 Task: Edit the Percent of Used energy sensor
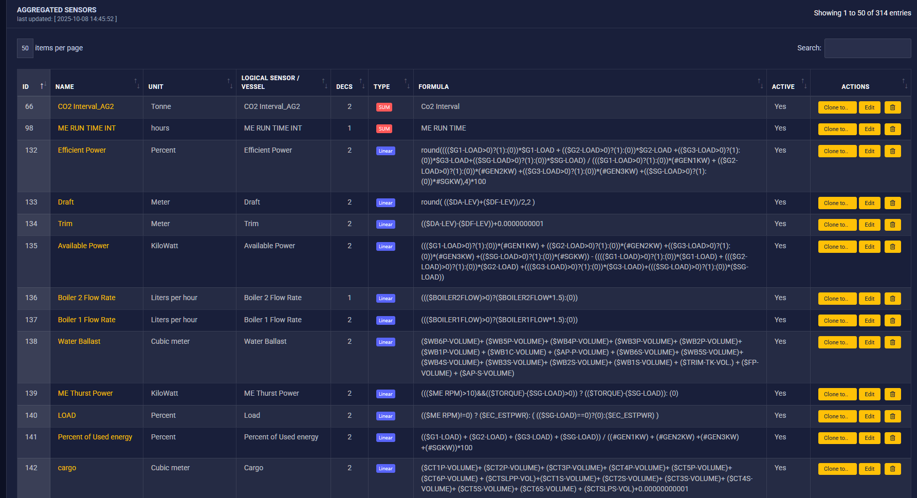(x=869, y=438)
